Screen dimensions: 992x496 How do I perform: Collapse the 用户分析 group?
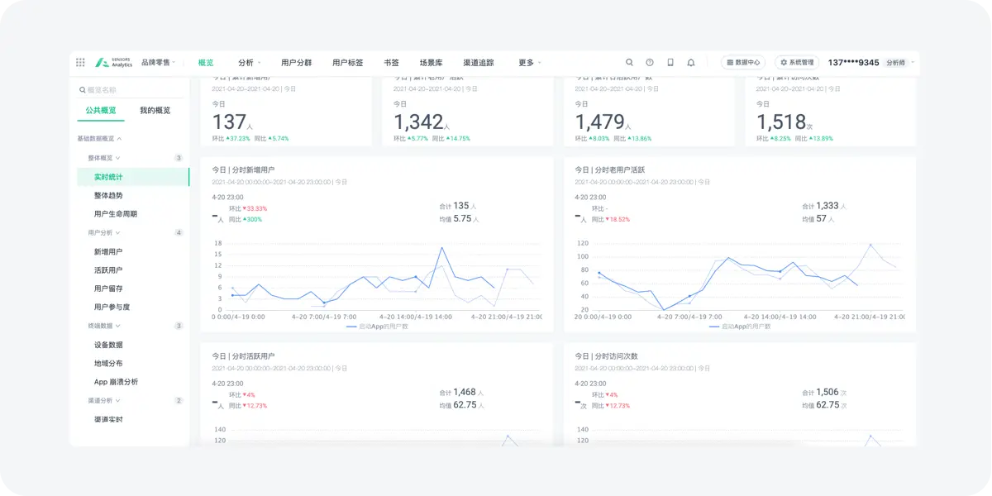(104, 233)
